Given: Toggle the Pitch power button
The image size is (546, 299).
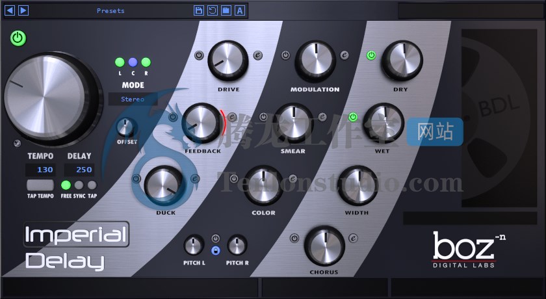Looking at the screenshot, I should [216, 239].
